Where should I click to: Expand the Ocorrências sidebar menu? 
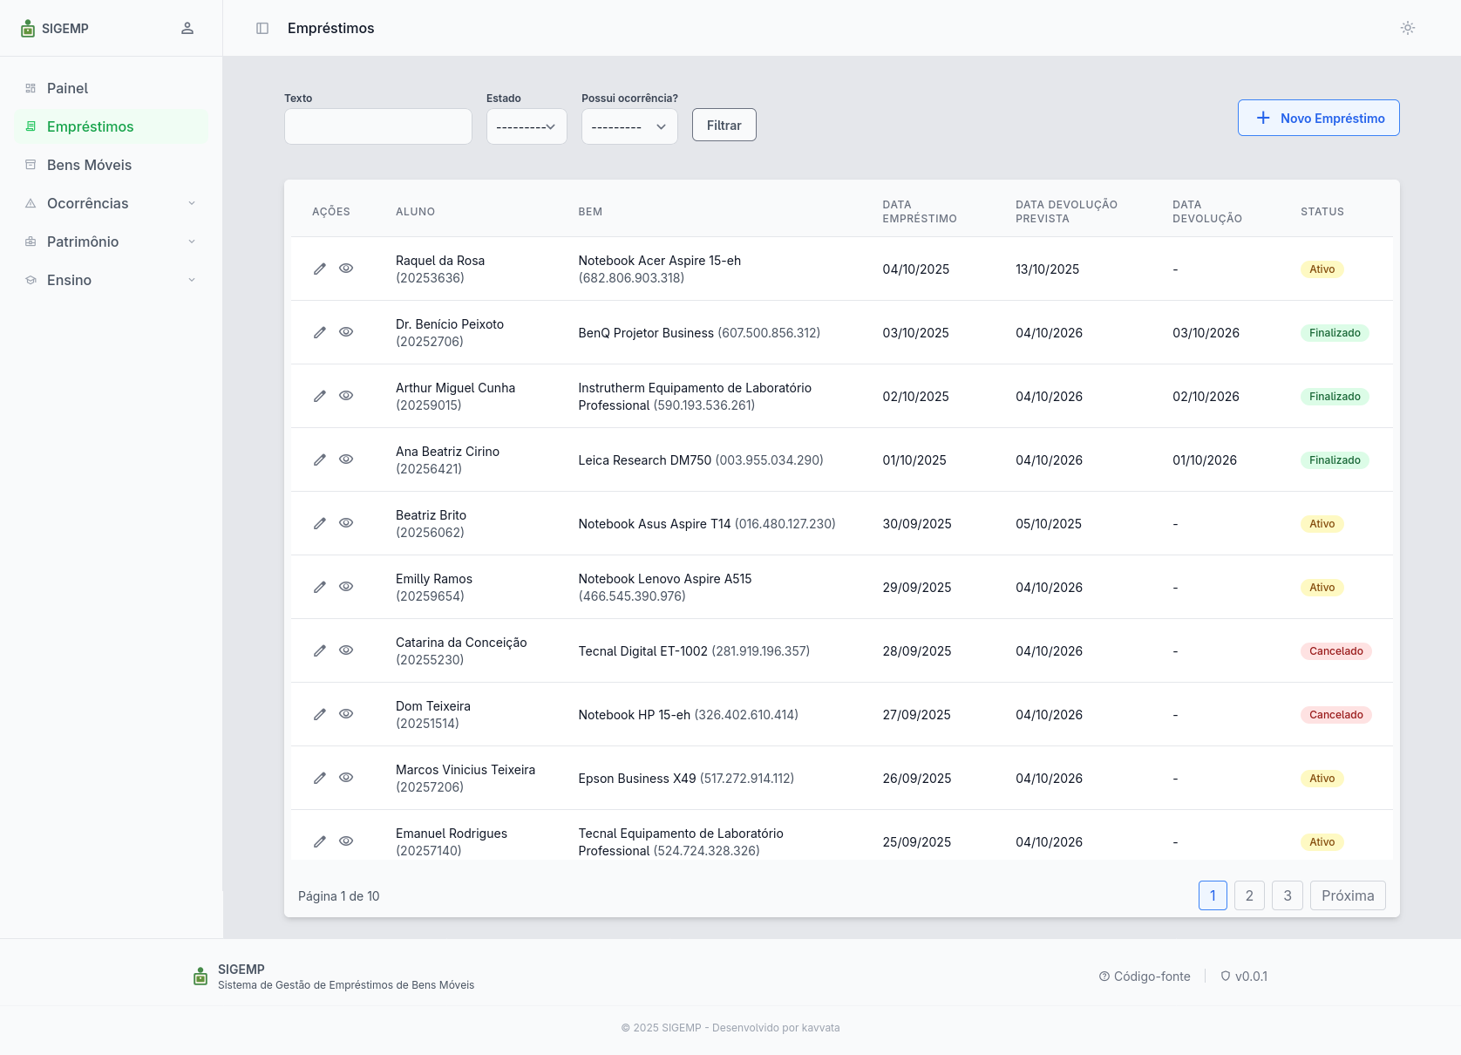(x=111, y=203)
